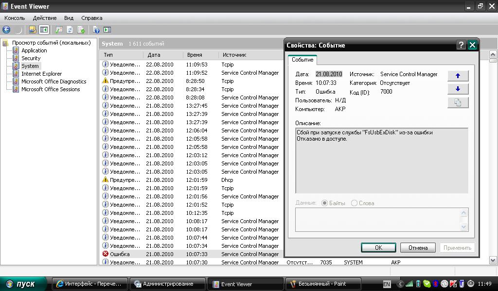Select the Событие tab in properties dialog

[302, 60]
